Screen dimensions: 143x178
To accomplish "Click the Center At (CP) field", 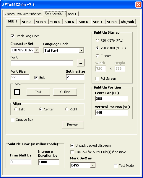I will click(112, 99).
